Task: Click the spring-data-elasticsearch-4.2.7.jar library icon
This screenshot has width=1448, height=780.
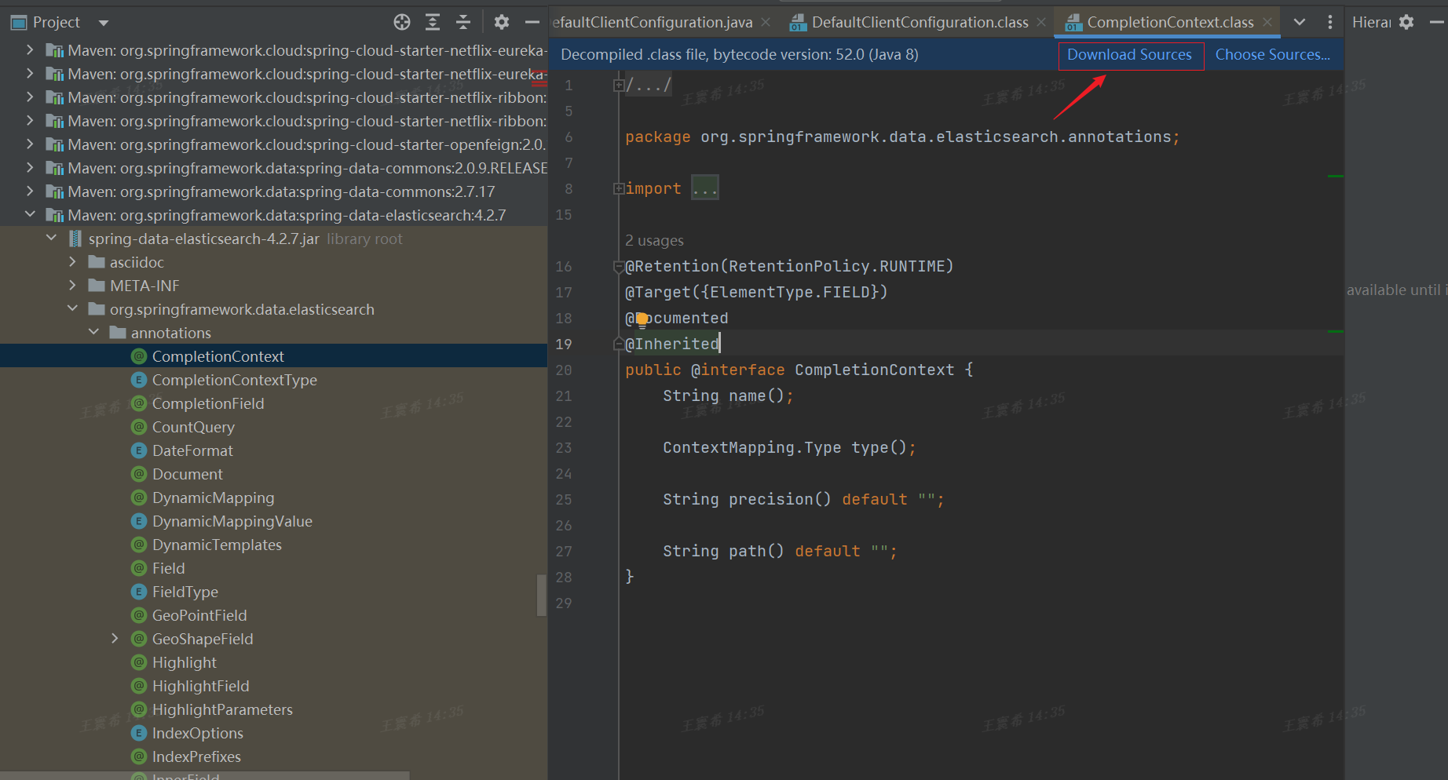Action: pos(75,239)
